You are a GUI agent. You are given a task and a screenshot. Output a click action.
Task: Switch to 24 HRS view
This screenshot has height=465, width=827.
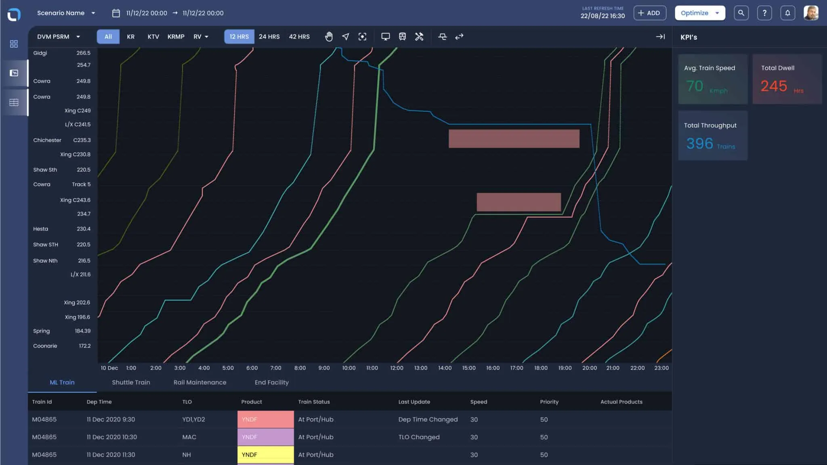click(269, 37)
